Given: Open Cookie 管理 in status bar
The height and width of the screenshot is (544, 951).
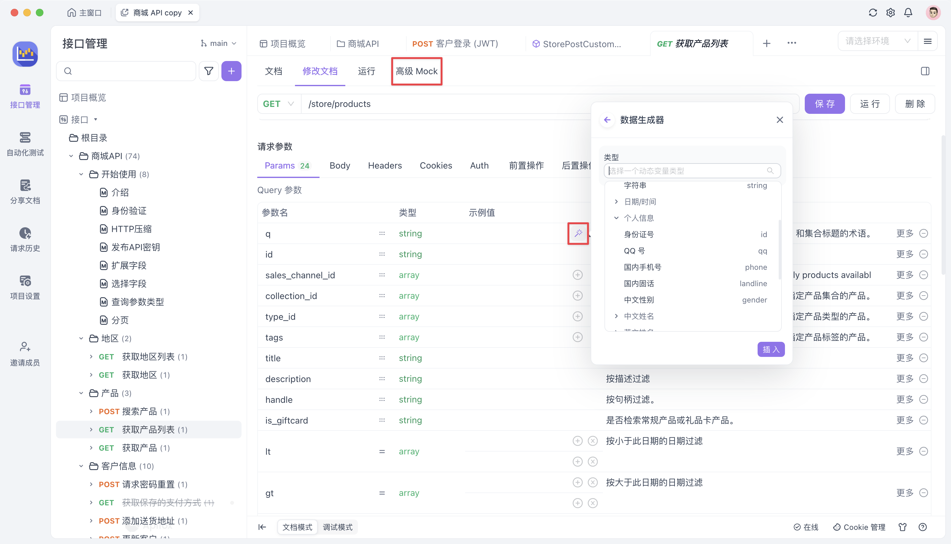Looking at the screenshot, I should click(x=859, y=527).
